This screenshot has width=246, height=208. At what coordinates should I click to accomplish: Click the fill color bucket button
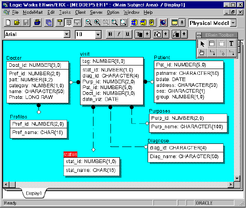point(158,34)
